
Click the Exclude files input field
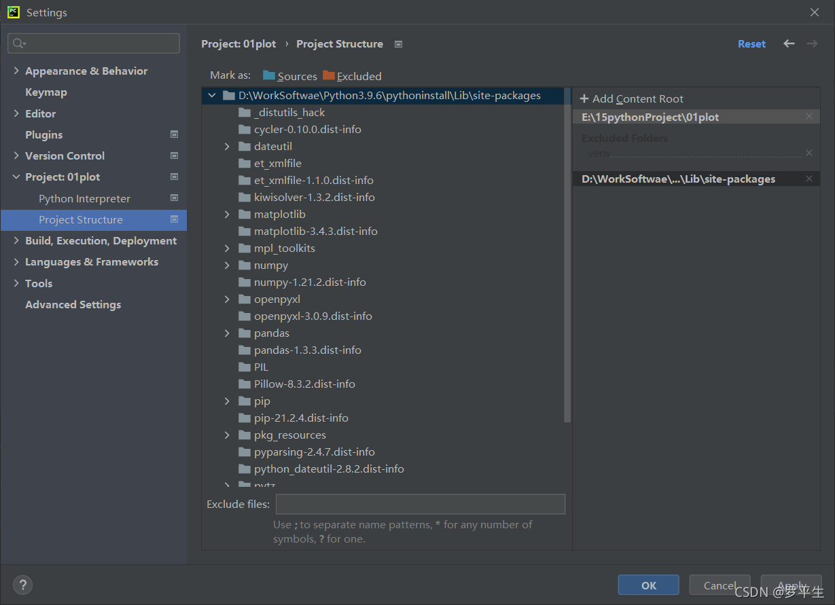point(421,504)
